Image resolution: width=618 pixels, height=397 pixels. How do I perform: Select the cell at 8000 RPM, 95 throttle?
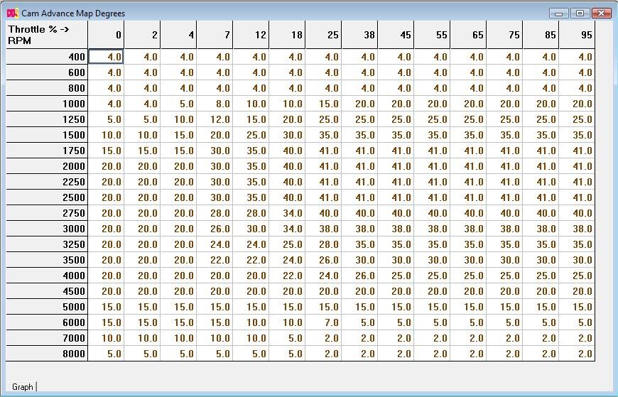pyautogui.click(x=576, y=354)
